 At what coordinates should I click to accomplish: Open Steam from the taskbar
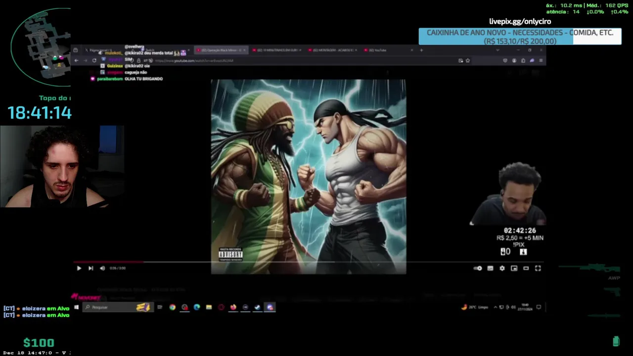coord(258,307)
